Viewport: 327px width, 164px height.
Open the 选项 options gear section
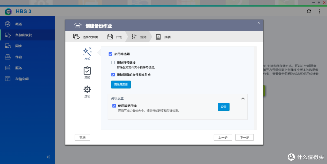[87, 92]
